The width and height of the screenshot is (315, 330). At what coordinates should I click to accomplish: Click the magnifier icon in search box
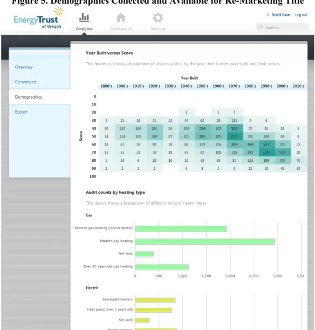[x=261, y=27]
